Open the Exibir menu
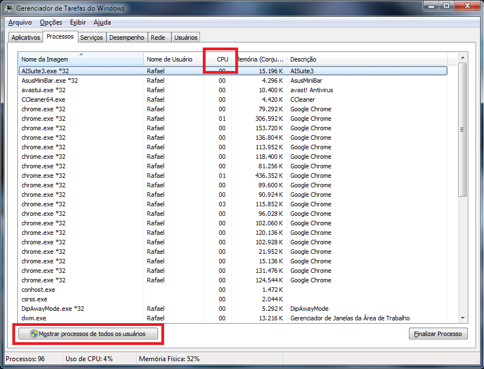 coord(78,22)
